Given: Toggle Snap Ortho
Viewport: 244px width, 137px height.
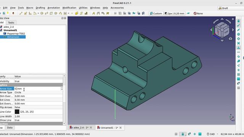Looking at the screenshot, I should [238, 70].
